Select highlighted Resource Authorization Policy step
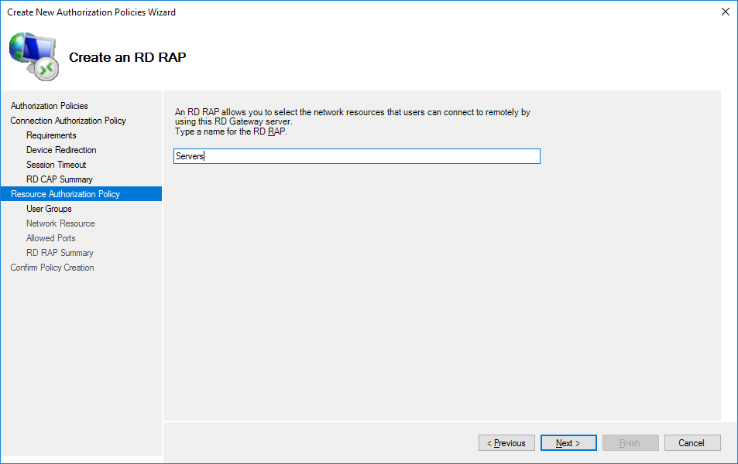The image size is (738, 464). tap(65, 194)
